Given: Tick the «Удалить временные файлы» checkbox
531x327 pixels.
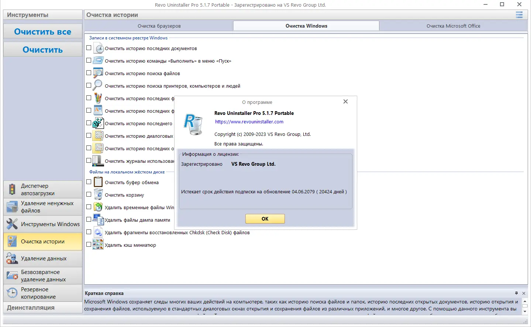Looking at the screenshot, I should (x=89, y=207).
